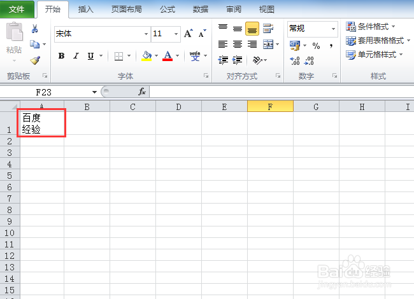Toggle Italic formatting
Screen dimensions: 414x299
[x=76, y=56]
